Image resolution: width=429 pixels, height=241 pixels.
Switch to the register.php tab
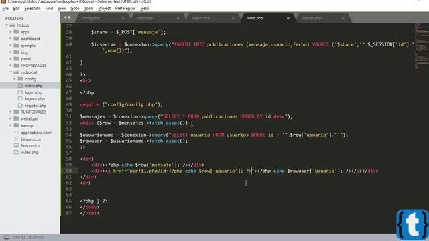pos(311,18)
